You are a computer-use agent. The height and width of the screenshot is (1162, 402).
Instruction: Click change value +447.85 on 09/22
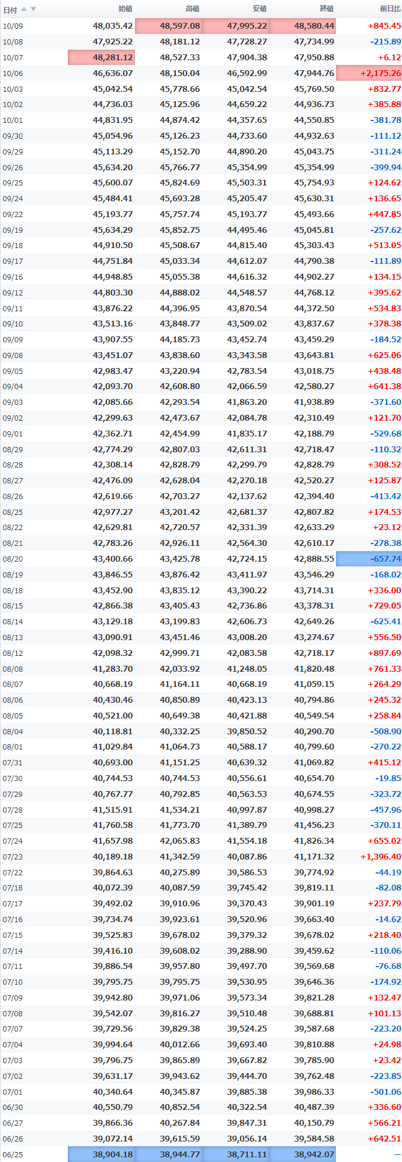(384, 214)
